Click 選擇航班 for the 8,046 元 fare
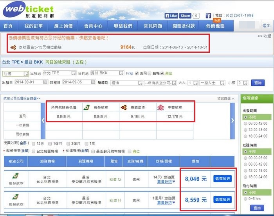Viewport: 274px width, 216px height. click(x=222, y=179)
